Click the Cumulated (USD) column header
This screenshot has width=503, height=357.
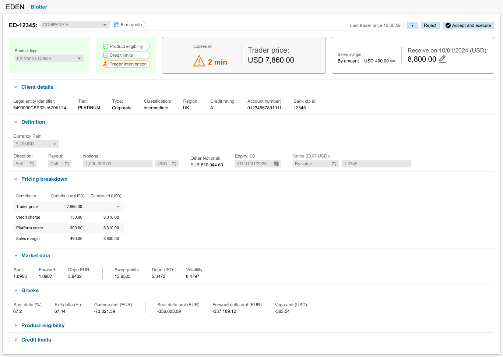click(x=106, y=196)
